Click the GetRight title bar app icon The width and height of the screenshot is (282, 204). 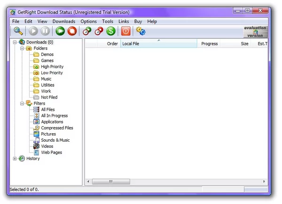13,12
